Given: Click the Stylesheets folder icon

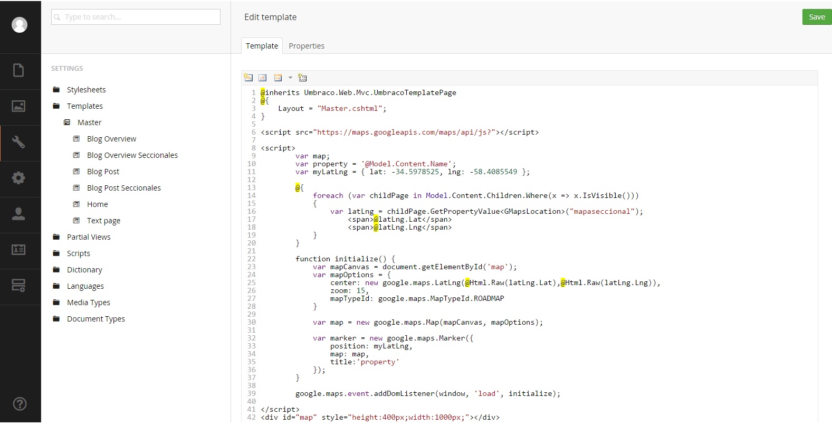Looking at the screenshot, I should [x=56, y=90].
